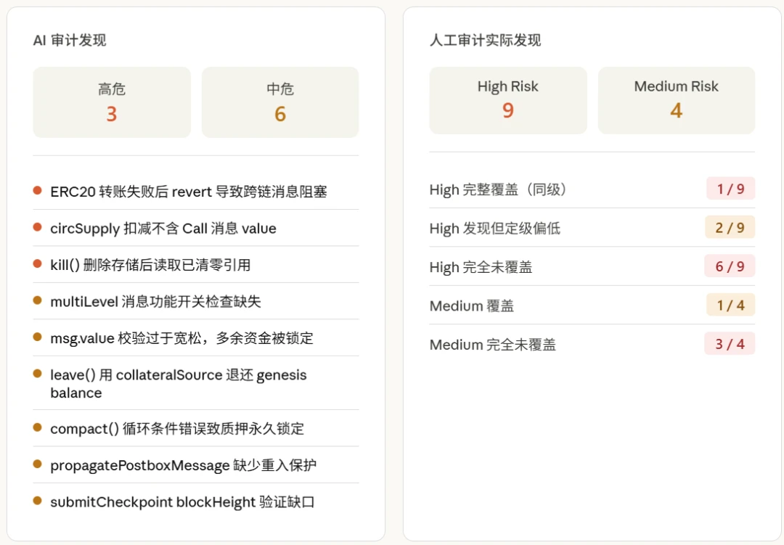Click the red bullet beside circSupply finding
784x545 pixels.
click(37, 228)
